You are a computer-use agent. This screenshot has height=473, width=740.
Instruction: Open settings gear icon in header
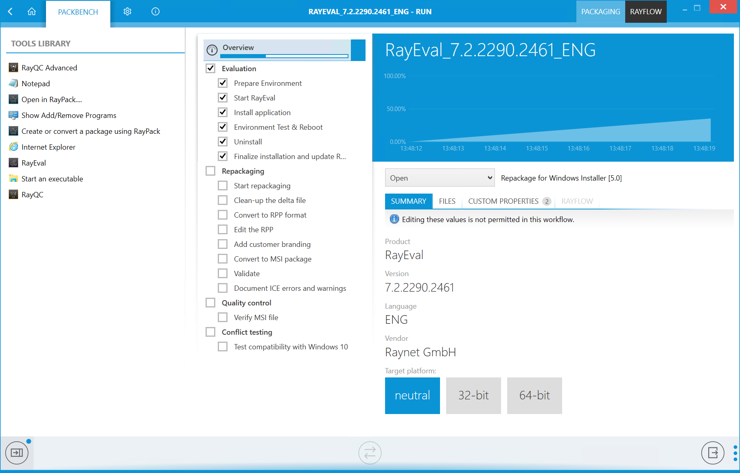coord(127,11)
